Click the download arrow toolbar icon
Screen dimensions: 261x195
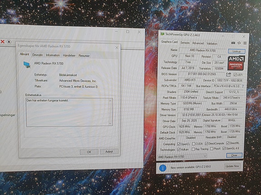click(x=9, y=42)
